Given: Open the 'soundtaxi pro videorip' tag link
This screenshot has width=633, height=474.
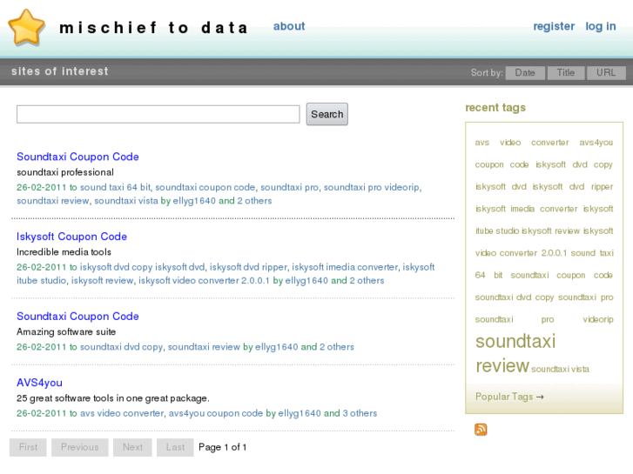Looking at the screenshot, I should (x=372, y=187).
